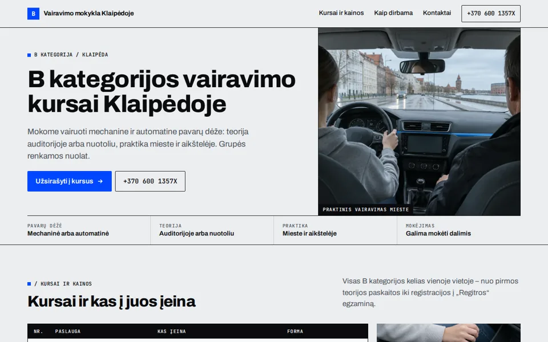Click the Teorija label
This screenshot has height=342, width=548.
pyautogui.click(x=170, y=226)
